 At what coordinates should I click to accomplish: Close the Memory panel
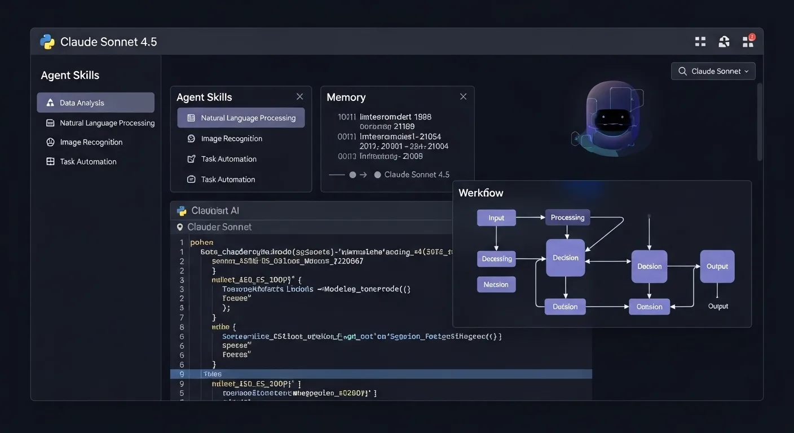coord(463,96)
